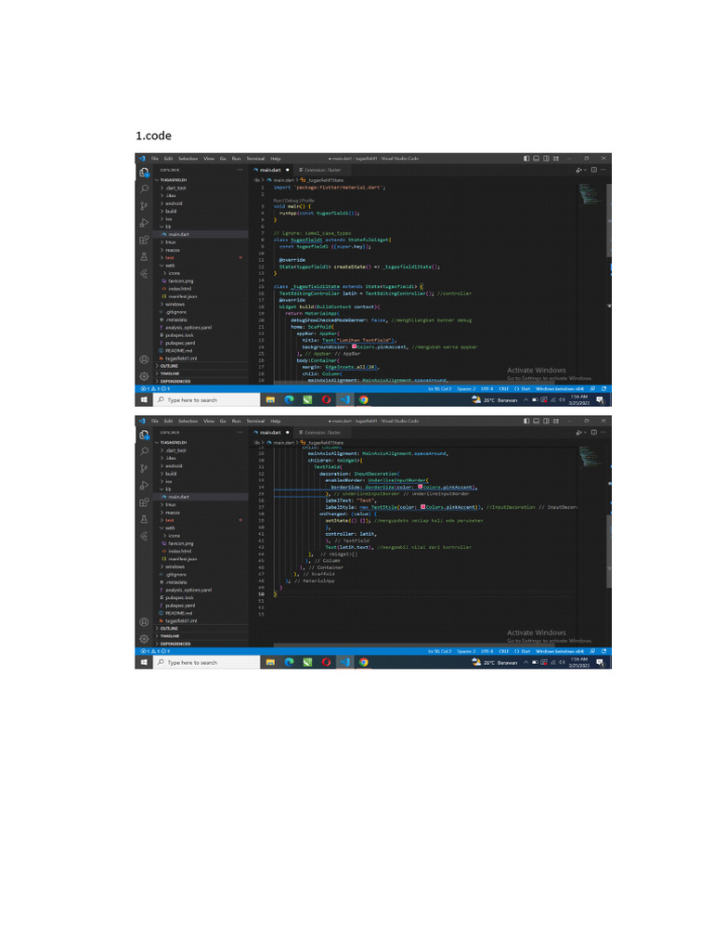
Task: Click Windows Start button in top screenshot
Action: (x=144, y=399)
